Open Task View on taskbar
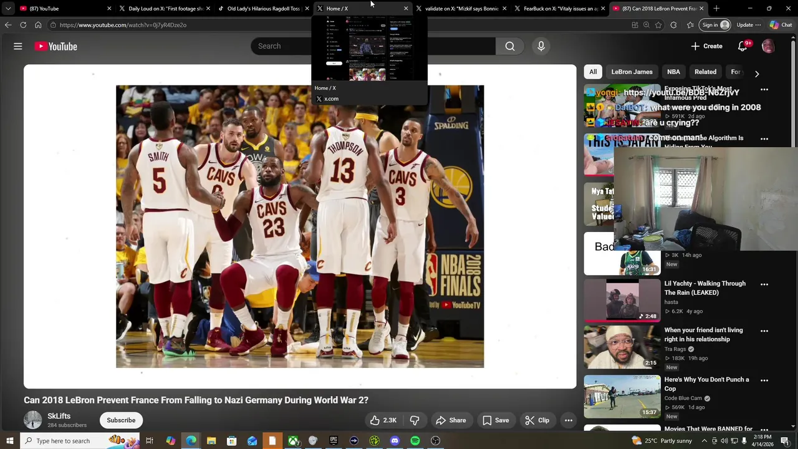This screenshot has height=449, width=798. click(150, 441)
